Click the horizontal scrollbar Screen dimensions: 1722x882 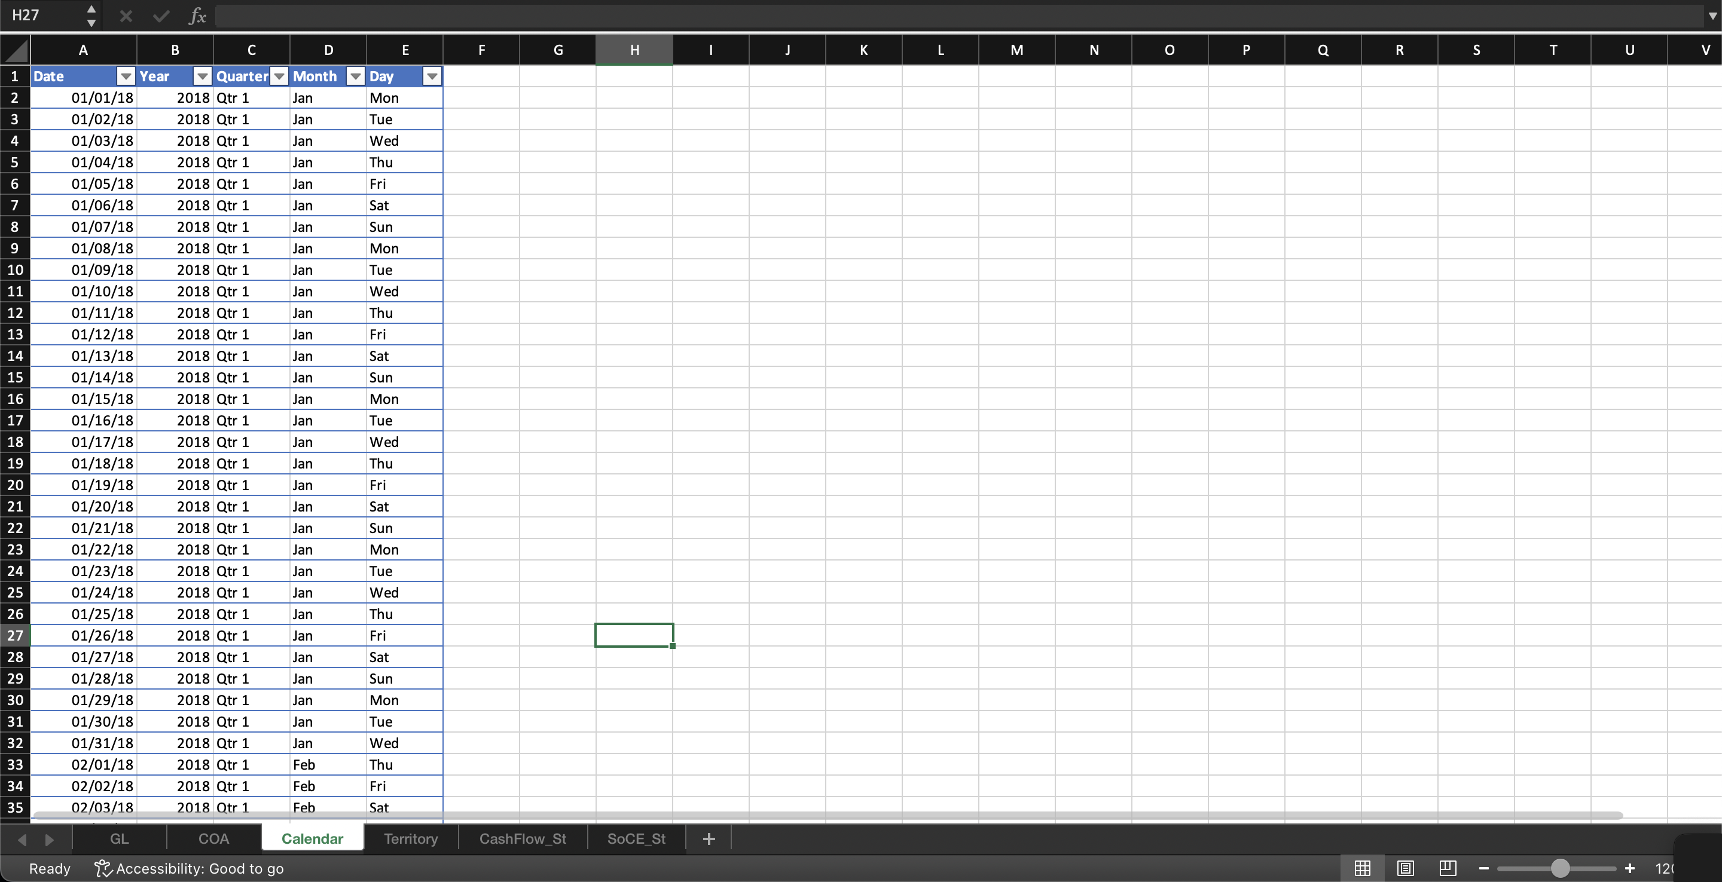click(828, 815)
